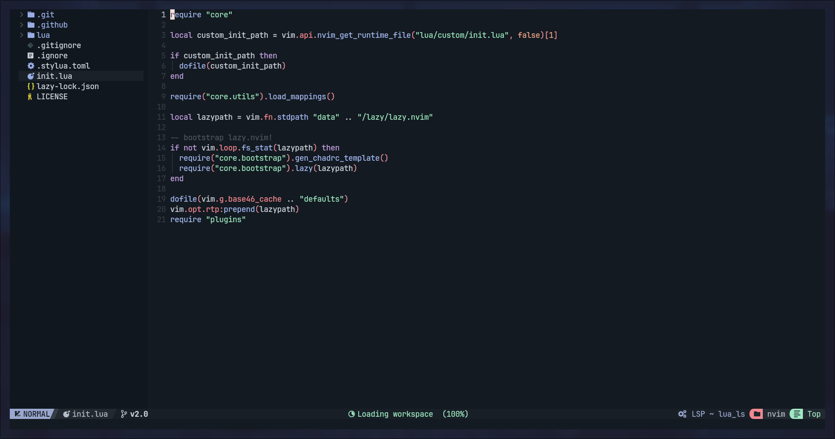Image resolution: width=835 pixels, height=439 pixels.
Task: Open .gitignore from the sidebar
Action: (x=59, y=45)
